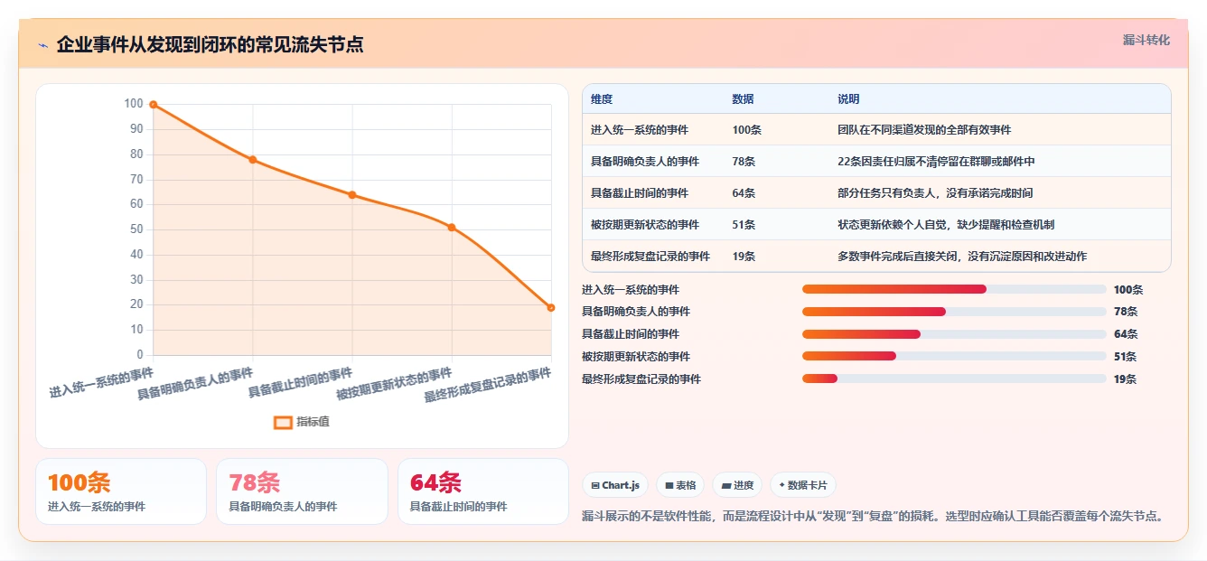Click table value 19条 in data column
1207x561 pixels.
pos(744,257)
